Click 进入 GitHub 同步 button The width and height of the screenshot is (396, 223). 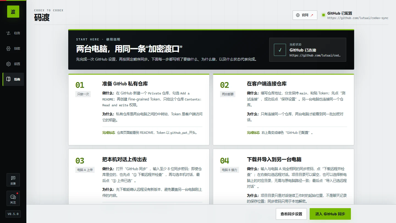330,214
